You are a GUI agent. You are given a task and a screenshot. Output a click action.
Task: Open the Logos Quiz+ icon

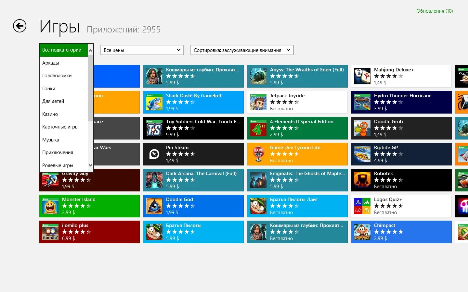coord(362,206)
